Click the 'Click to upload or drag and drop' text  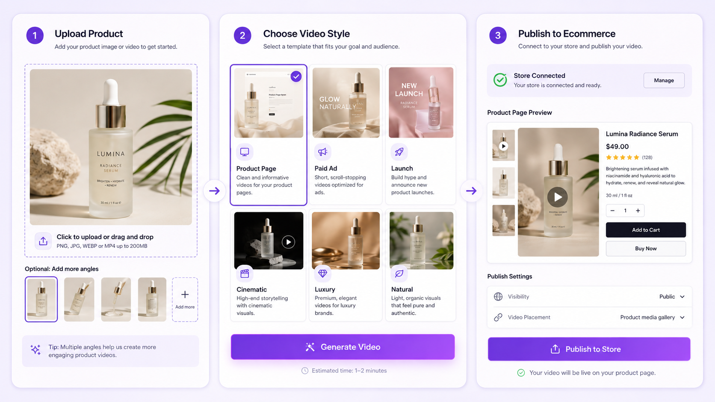click(105, 237)
